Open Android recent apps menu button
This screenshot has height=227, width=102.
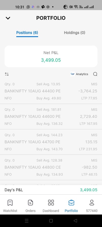(x=27, y=221)
